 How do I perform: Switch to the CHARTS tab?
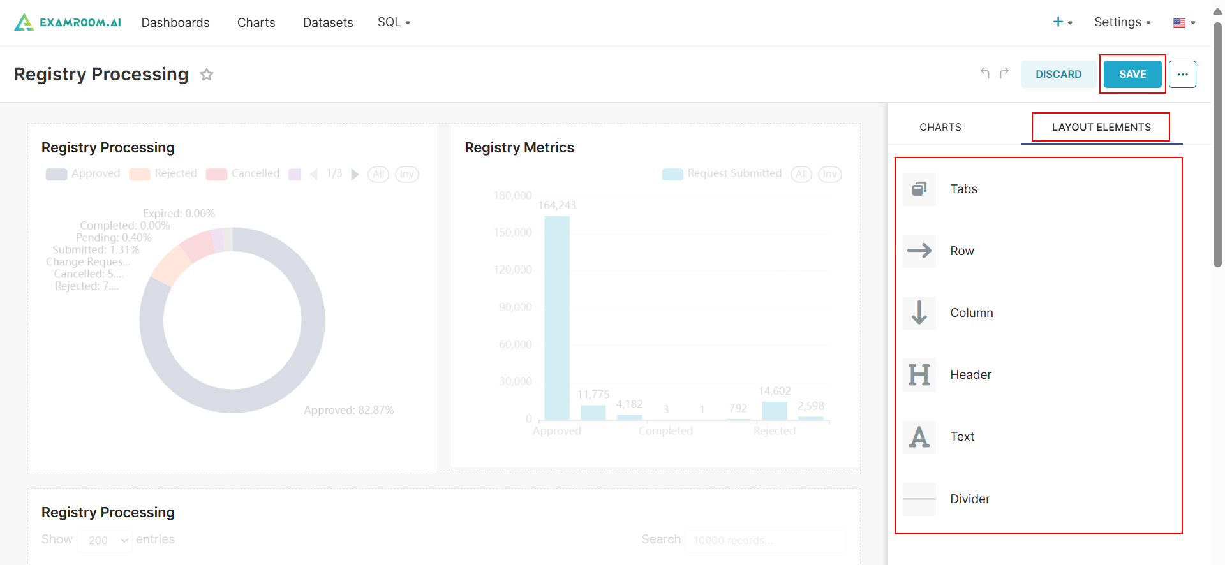pos(940,128)
